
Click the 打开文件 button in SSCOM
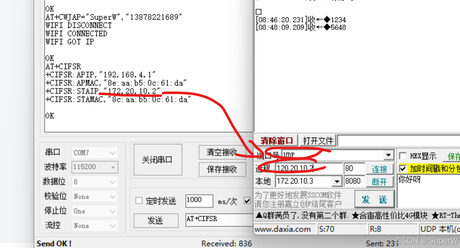(318, 141)
